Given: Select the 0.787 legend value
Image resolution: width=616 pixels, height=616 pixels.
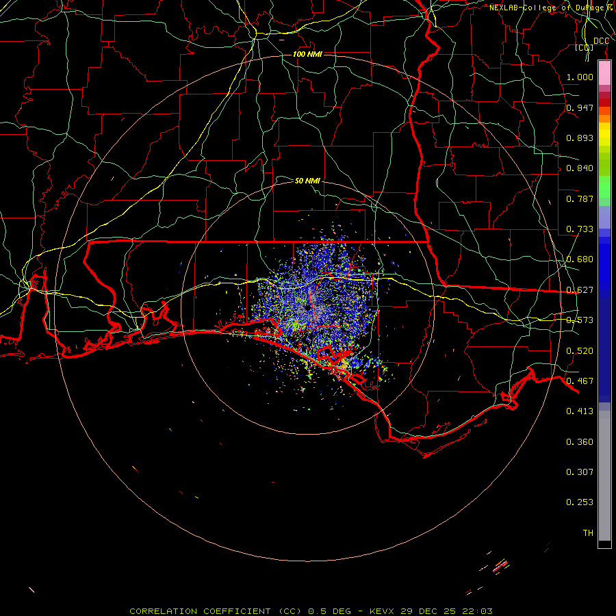Looking at the screenshot, I should coord(580,198).
